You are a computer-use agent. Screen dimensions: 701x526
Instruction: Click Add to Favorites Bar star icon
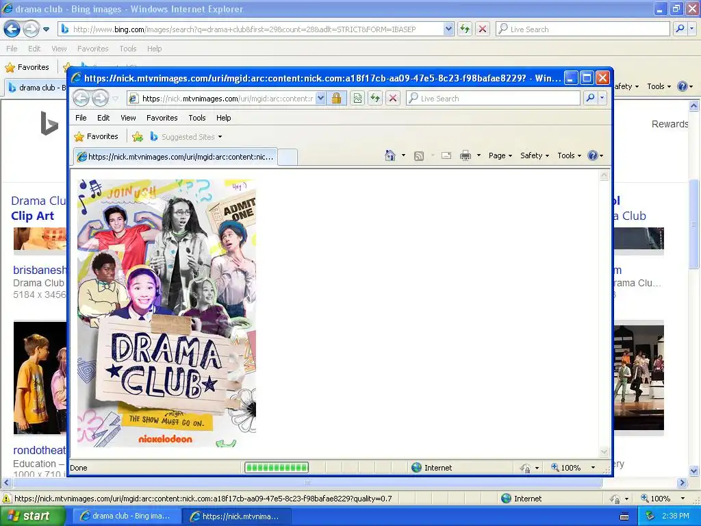[138, 136]
